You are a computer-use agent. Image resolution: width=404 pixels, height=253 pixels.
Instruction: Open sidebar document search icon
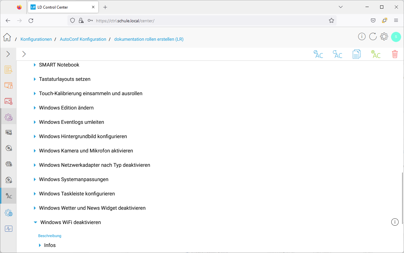pyautogui.click(x=9, y=70)
